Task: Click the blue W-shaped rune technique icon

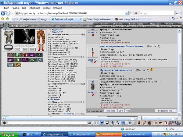Action: pos(39,60)
